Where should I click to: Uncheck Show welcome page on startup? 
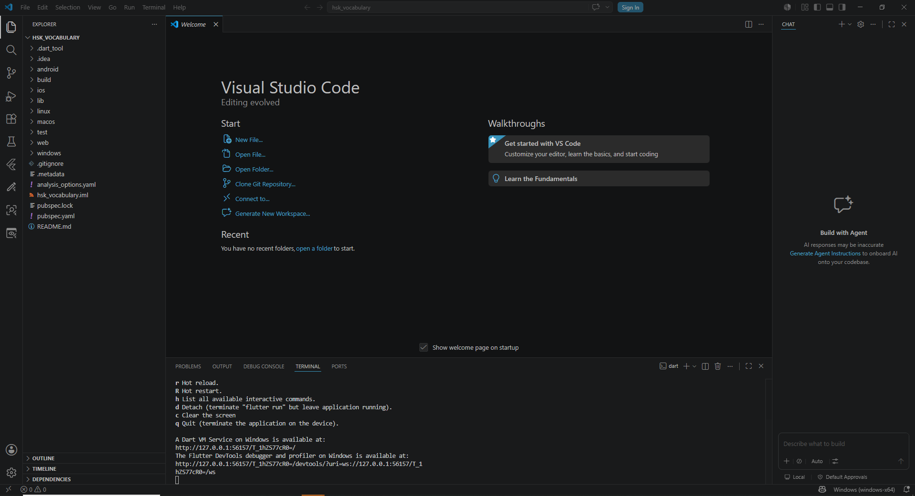[x=424, y=347]
